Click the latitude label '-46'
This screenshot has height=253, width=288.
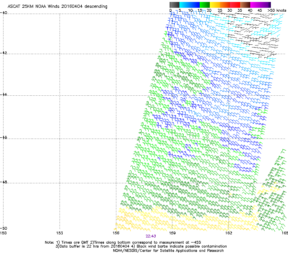click(4, 137)
